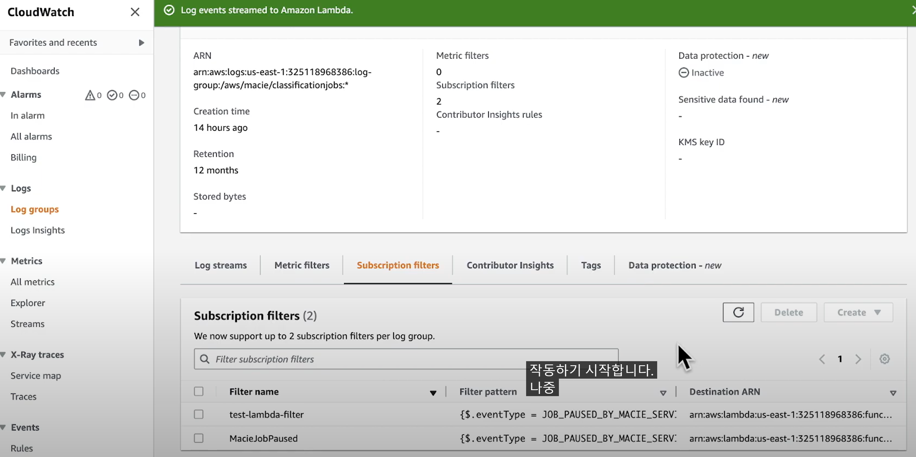The width and height of the screenshot is (916, 457).
Task: Click the search icon in filter box
Action: (x=204, y=359)
